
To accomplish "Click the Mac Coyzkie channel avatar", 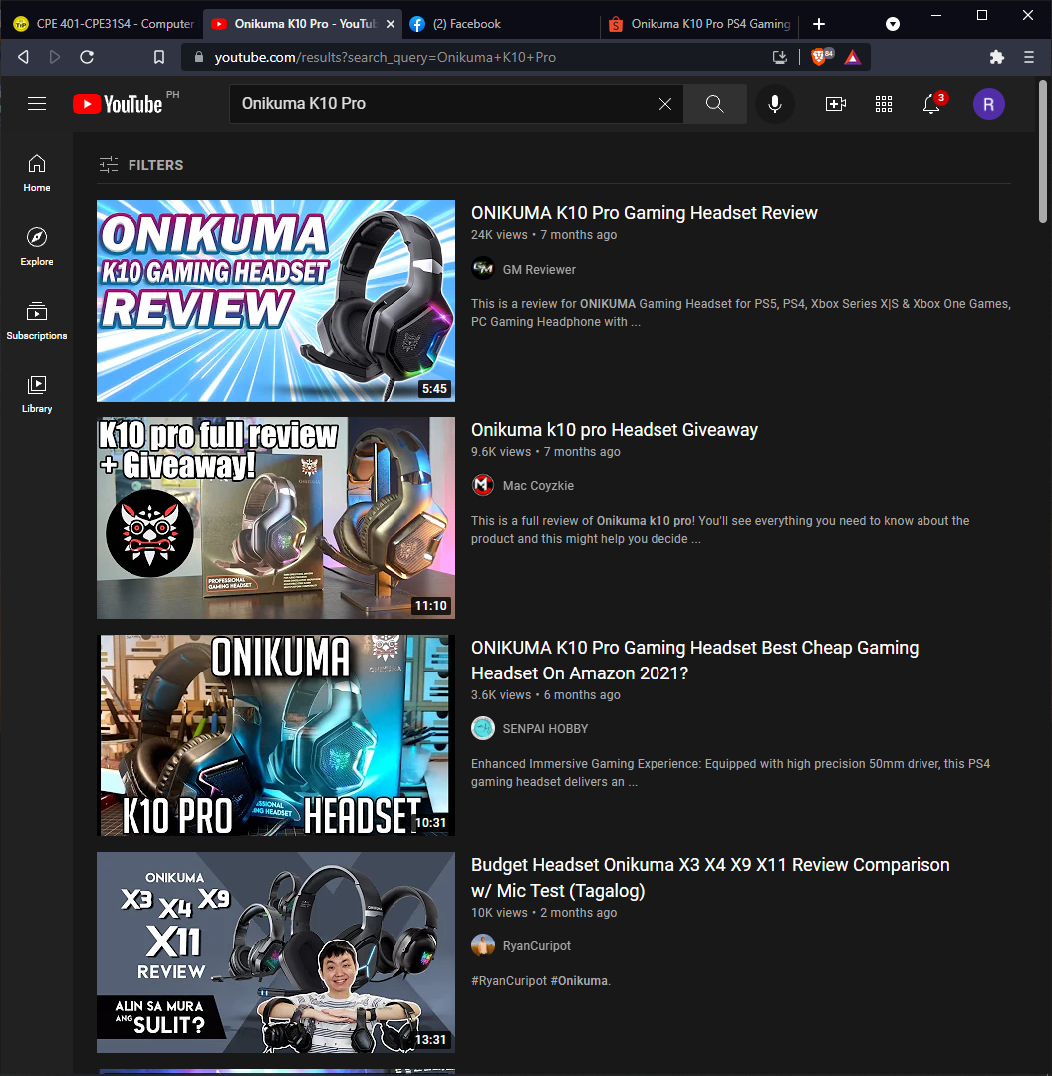I will (x=483, y=485).
